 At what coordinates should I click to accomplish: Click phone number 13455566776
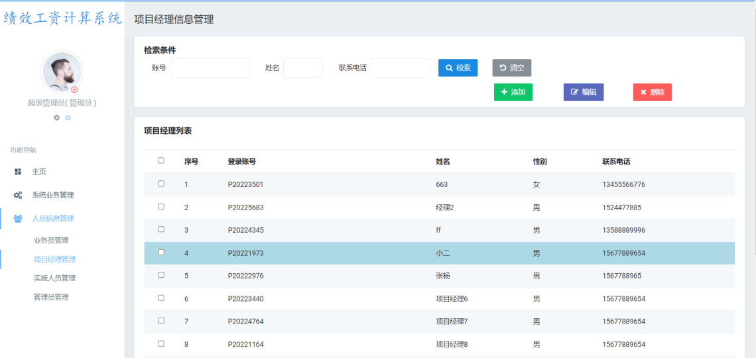tap(623, 184)
